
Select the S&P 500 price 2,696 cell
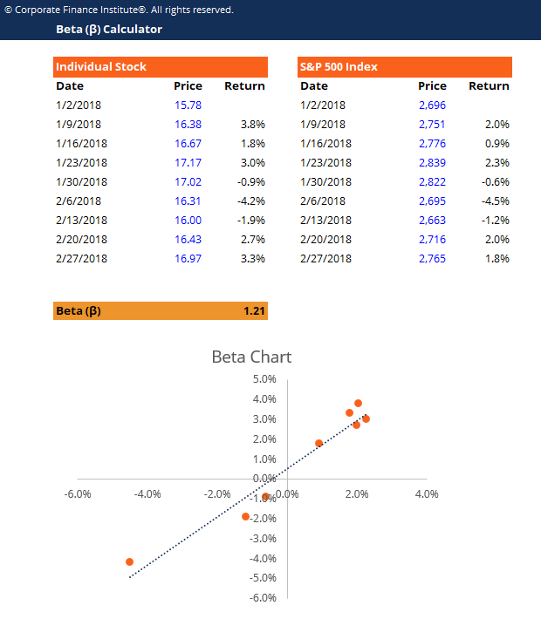(432, 105)
